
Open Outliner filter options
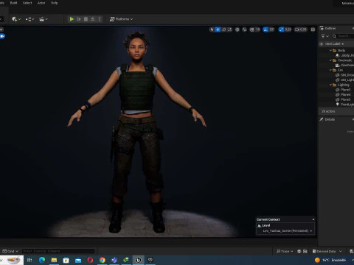[x=324, y=36]
